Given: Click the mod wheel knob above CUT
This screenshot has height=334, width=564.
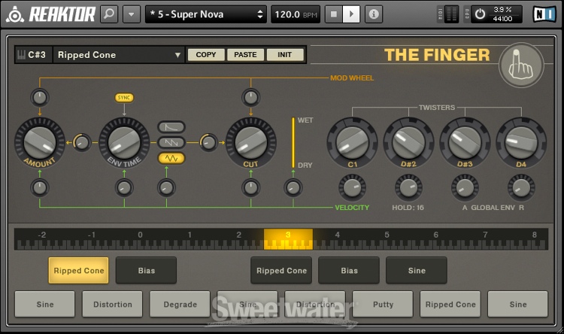Looking at the screenshot, I should [x=250, y=98].
